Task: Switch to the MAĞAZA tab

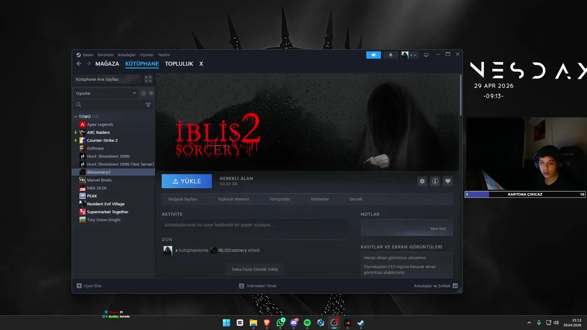Action: point(107,64)
